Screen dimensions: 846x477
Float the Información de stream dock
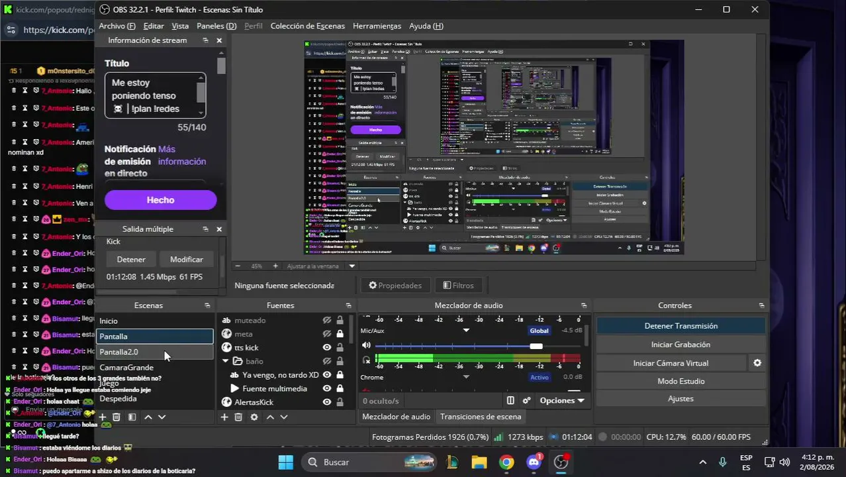[205, 40]
